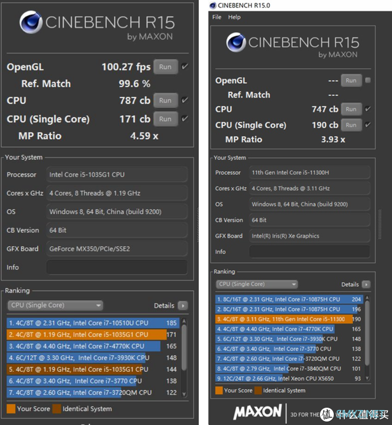Image resolution: width=392 pixels, height=425 pixels.
Task: Toggle CPU checkbox in right window
Action: 368,109
